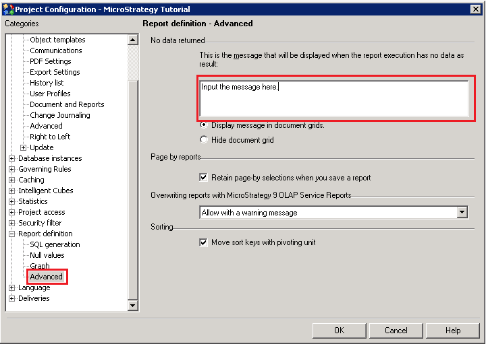
Task: Click the Cancel button
Action: pos(396,331)
